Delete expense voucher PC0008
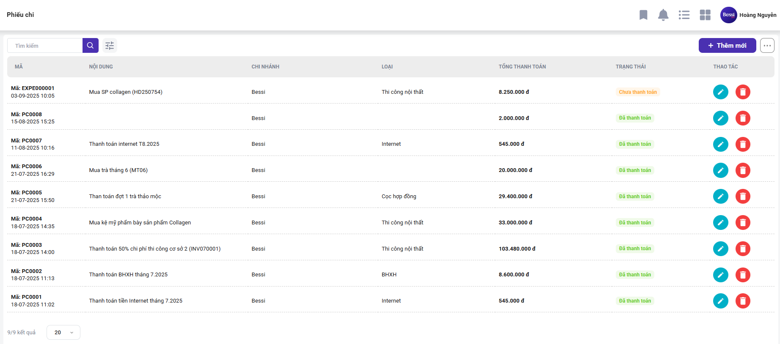The width and height of the screenshot is (780, 344). (x=742, y=118)
